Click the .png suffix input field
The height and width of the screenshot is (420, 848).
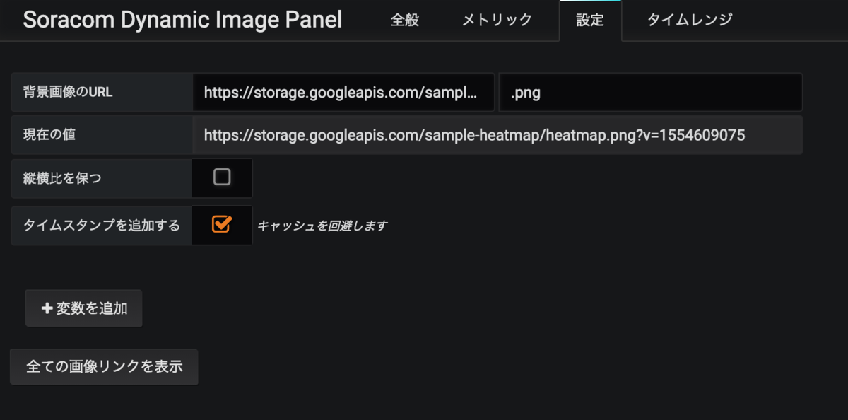(x=650, y=92)
